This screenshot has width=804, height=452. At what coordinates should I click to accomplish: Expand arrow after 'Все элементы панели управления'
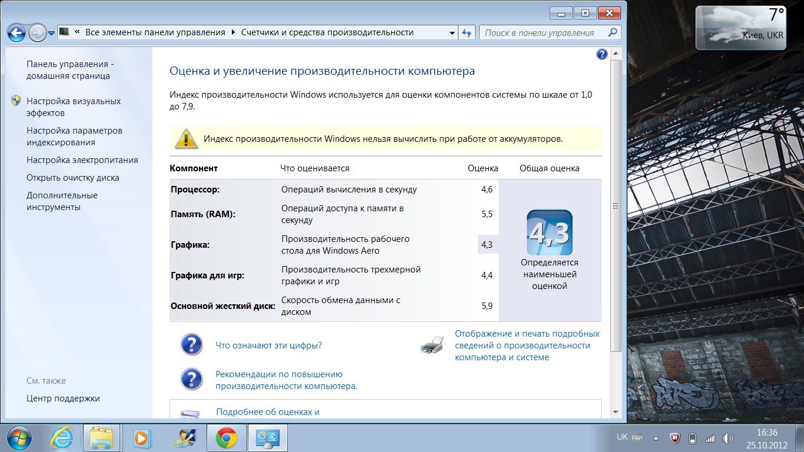point(234,32)
